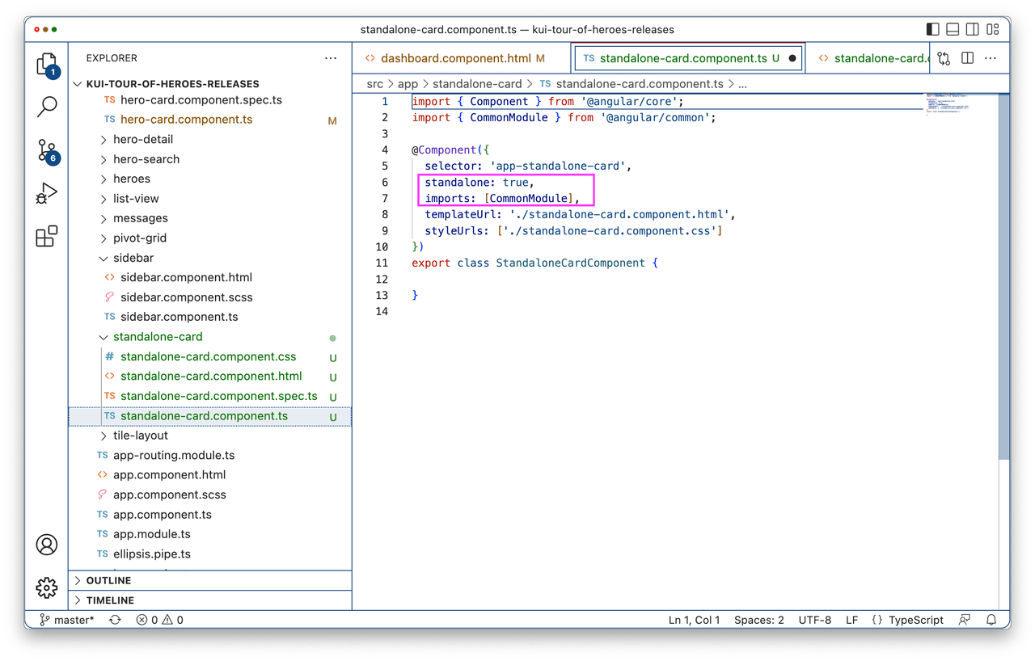This screenshot has width=1035, height=661.
Task: Split the editor to the right
Action: pos(967,58)
